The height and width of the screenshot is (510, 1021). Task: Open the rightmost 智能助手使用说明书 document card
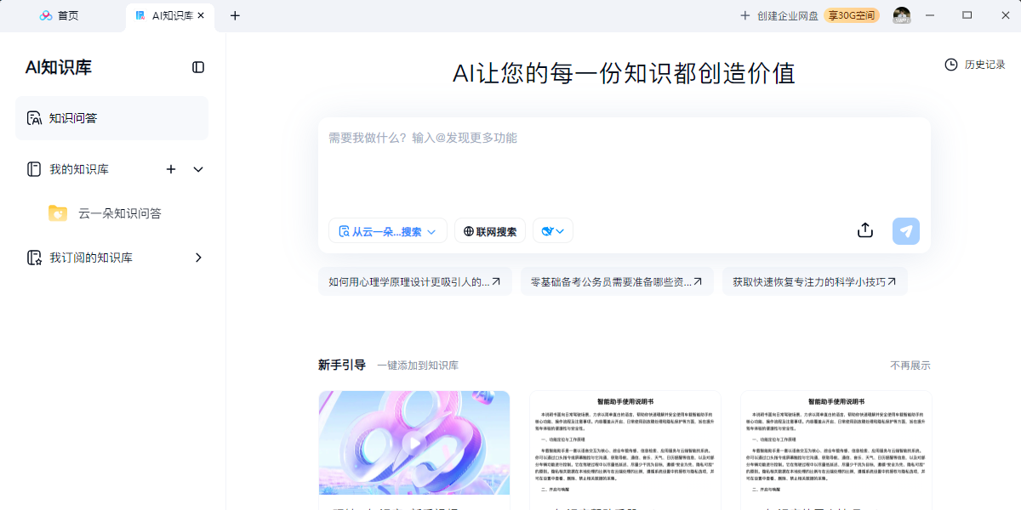[x=836, y=450]
